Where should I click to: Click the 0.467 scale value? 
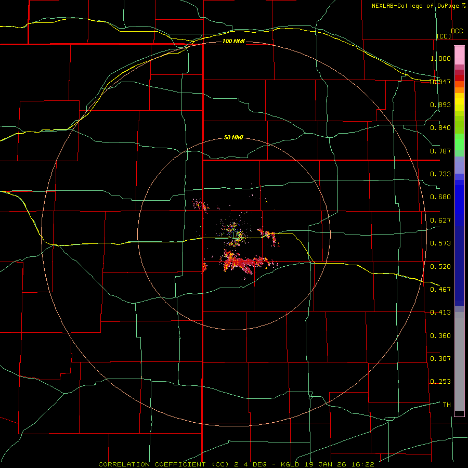pyautogui.click(x=440, y=290)
